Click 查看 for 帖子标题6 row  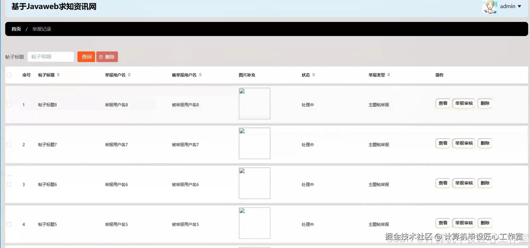point(443,183)
